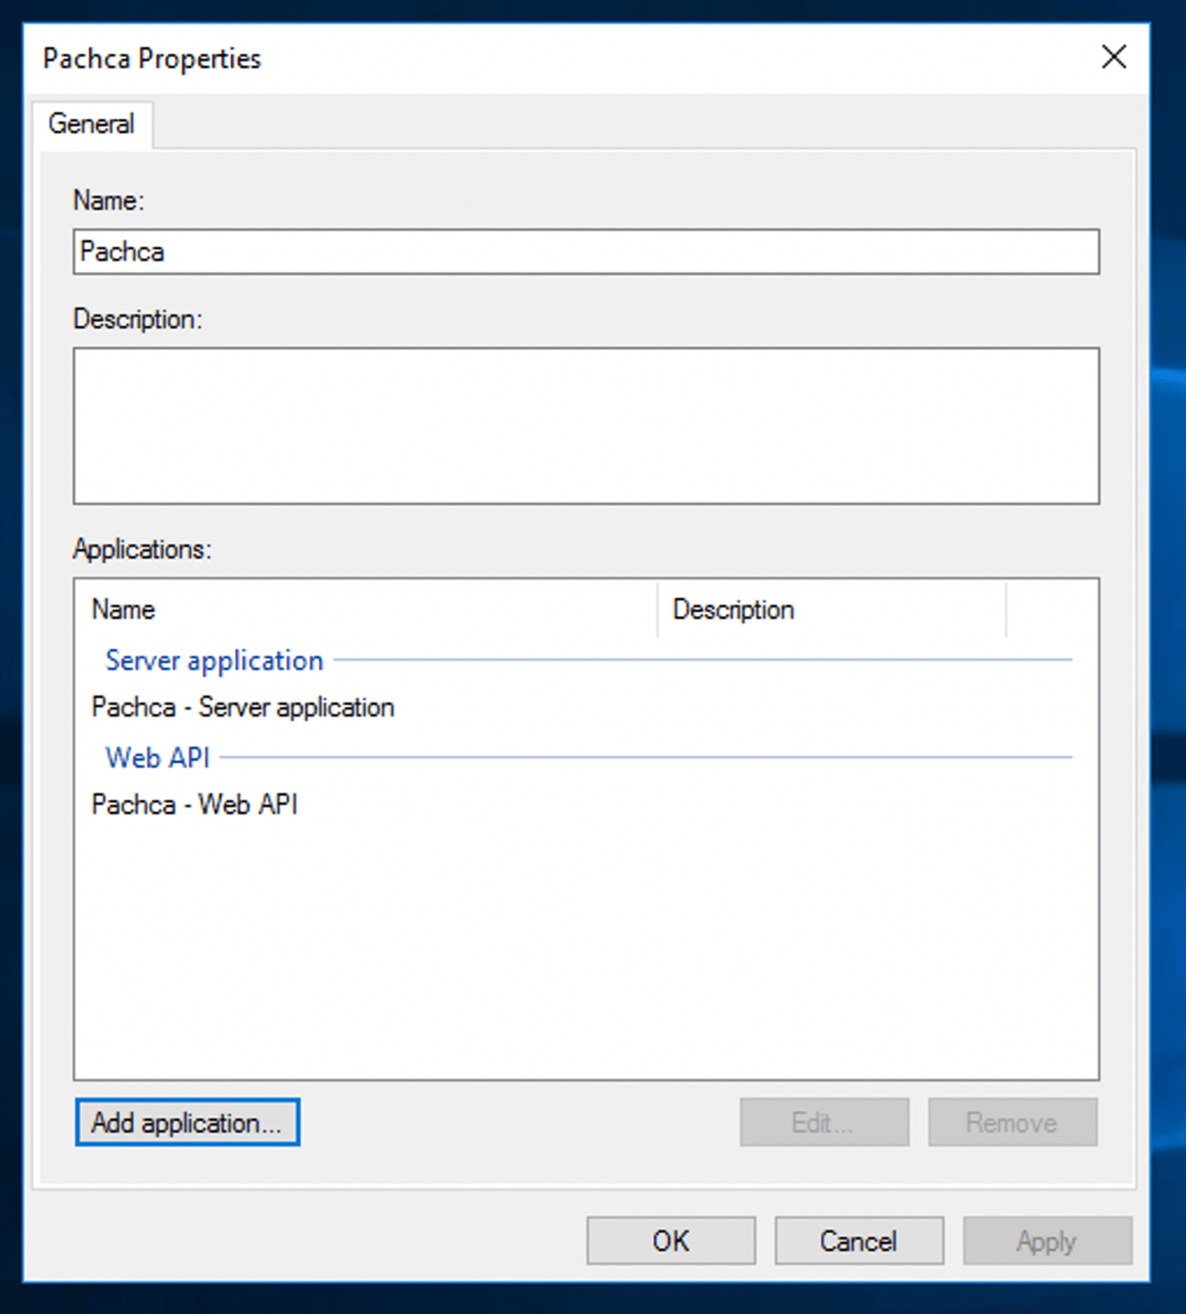Dismiss the dialog with Cancel
Viewport: 1186px width, 1314px height.
click(x=858, y=1240)
